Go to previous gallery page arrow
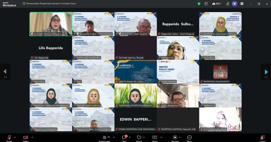Viewport: 271px width, 142px height. (5, 72)
